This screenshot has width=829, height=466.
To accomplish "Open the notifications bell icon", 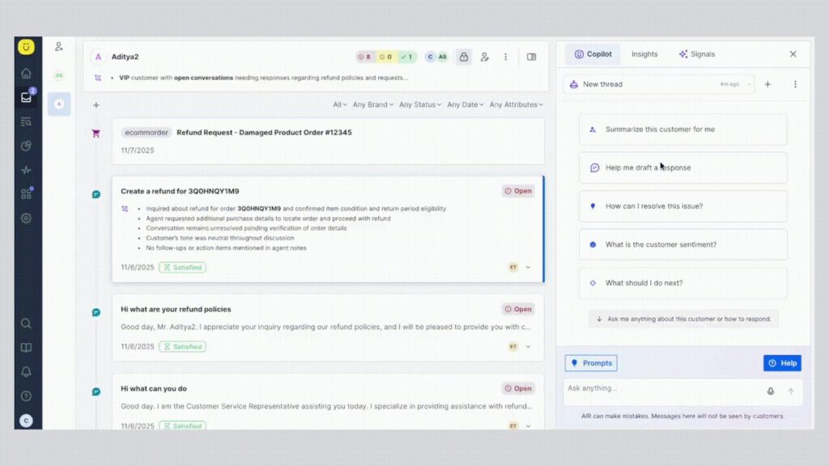I will (26, 372).
